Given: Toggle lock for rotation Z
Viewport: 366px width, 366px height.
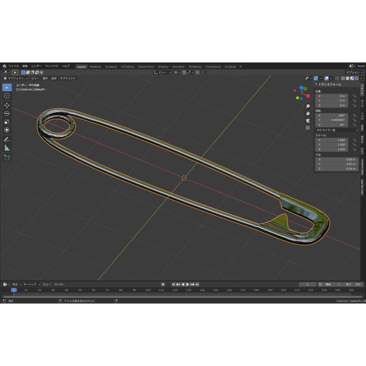Looking at the screenshot, I should tap(354, 125).
